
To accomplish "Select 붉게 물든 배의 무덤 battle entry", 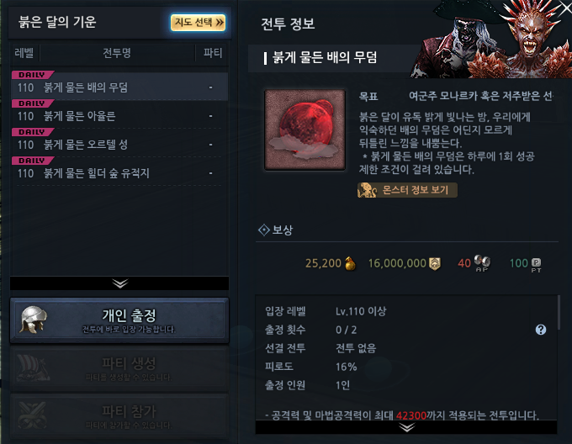I will click(x=119, y=87).
